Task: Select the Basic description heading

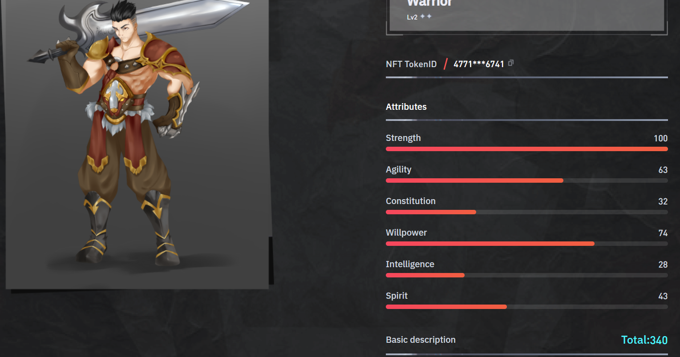Action: click(421, 340)
